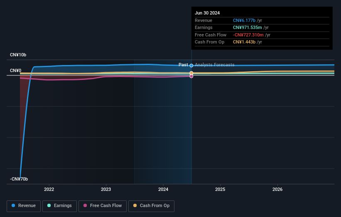The height and width of the screenshot is (217, 341).
Task: Click the 2023 x-axis label
Action: 106,189
